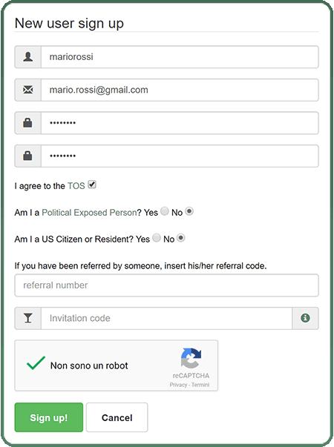Open the TOS link
The image size is (334, 447).
[76, 186]
